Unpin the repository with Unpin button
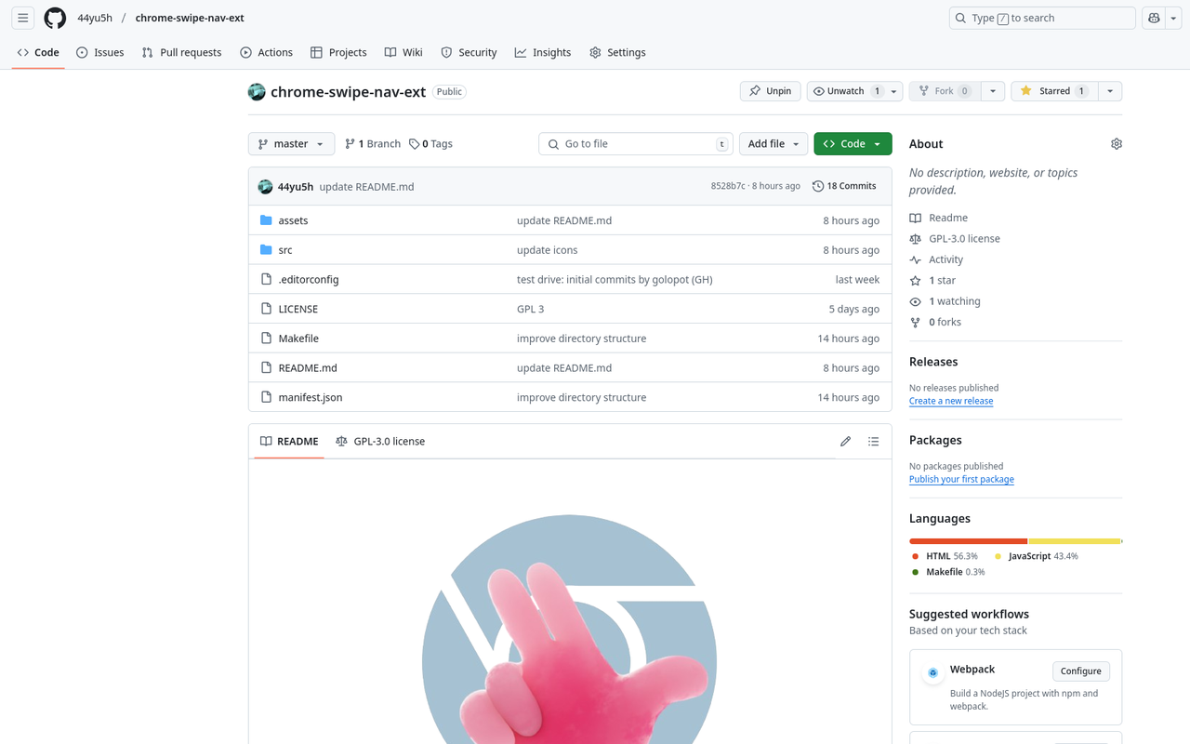Screen dimensions: 1190x744 coord(771,91)
